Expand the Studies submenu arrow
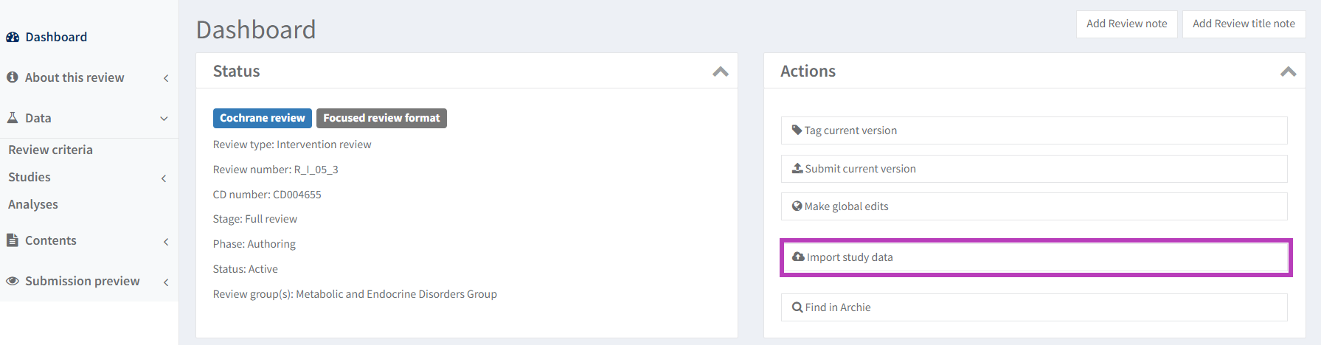Image resolution: width=1321 pixels, height=345 pixels. pos(164,178)
